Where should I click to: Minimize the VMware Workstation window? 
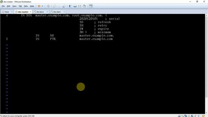[x=190, y=2]
